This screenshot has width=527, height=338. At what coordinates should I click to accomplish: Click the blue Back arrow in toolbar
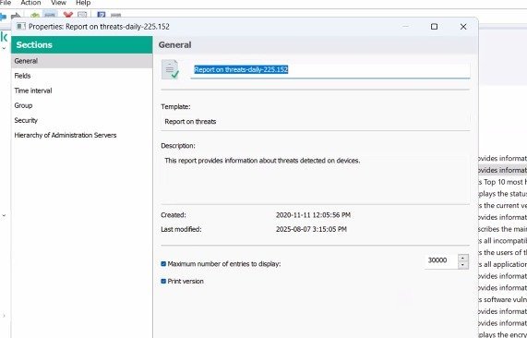pyautogui.click(x=3, y=16)
